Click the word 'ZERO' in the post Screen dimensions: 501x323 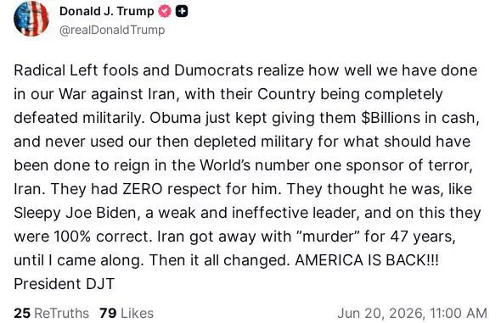click(x=143, y=189)
